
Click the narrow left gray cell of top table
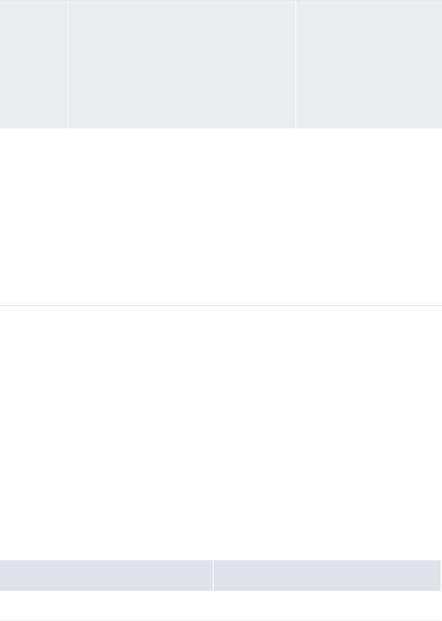[34, 64]
